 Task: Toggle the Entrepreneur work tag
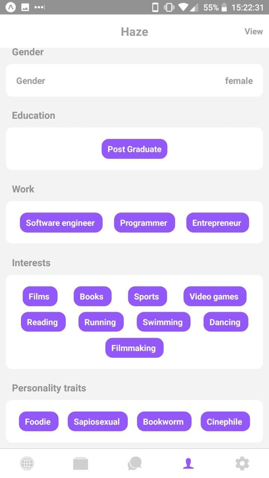[x=217, y=223]
